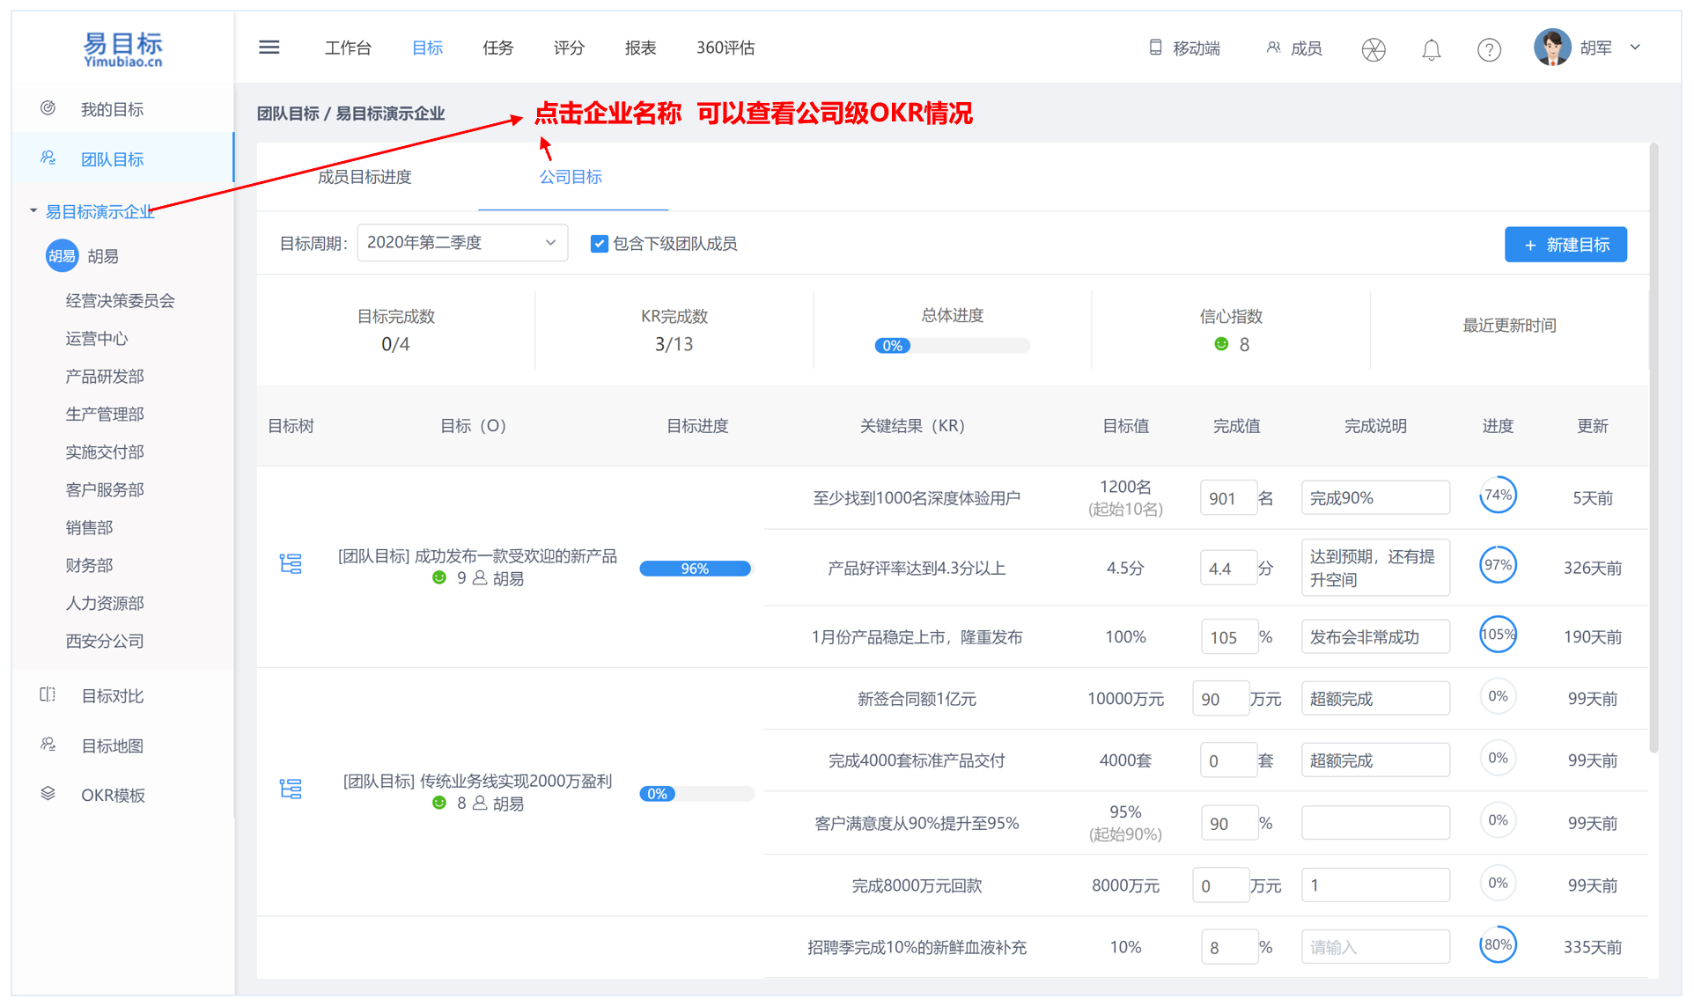Select 财务部 department
Image resolution: width=1694 pixels, height=1006 pixels.
pos(89,566)
